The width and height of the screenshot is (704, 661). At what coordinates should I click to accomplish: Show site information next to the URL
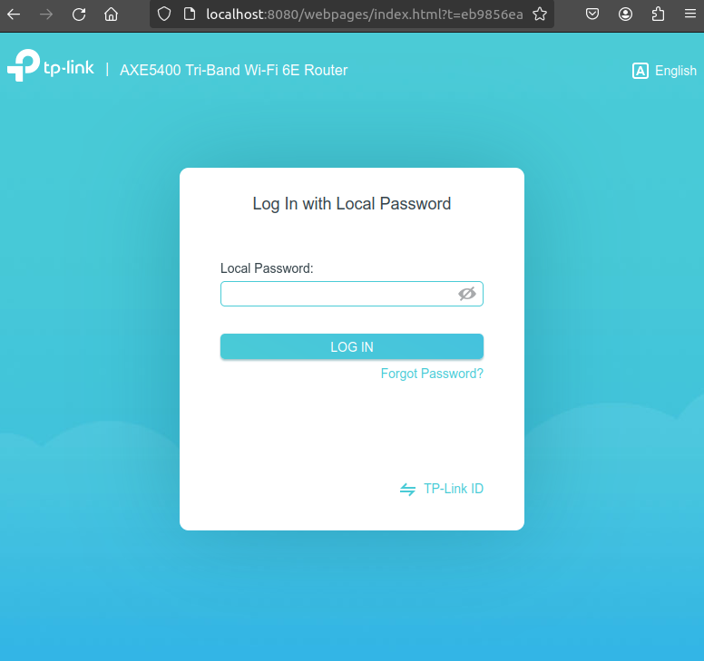click(x=189, y=15)
